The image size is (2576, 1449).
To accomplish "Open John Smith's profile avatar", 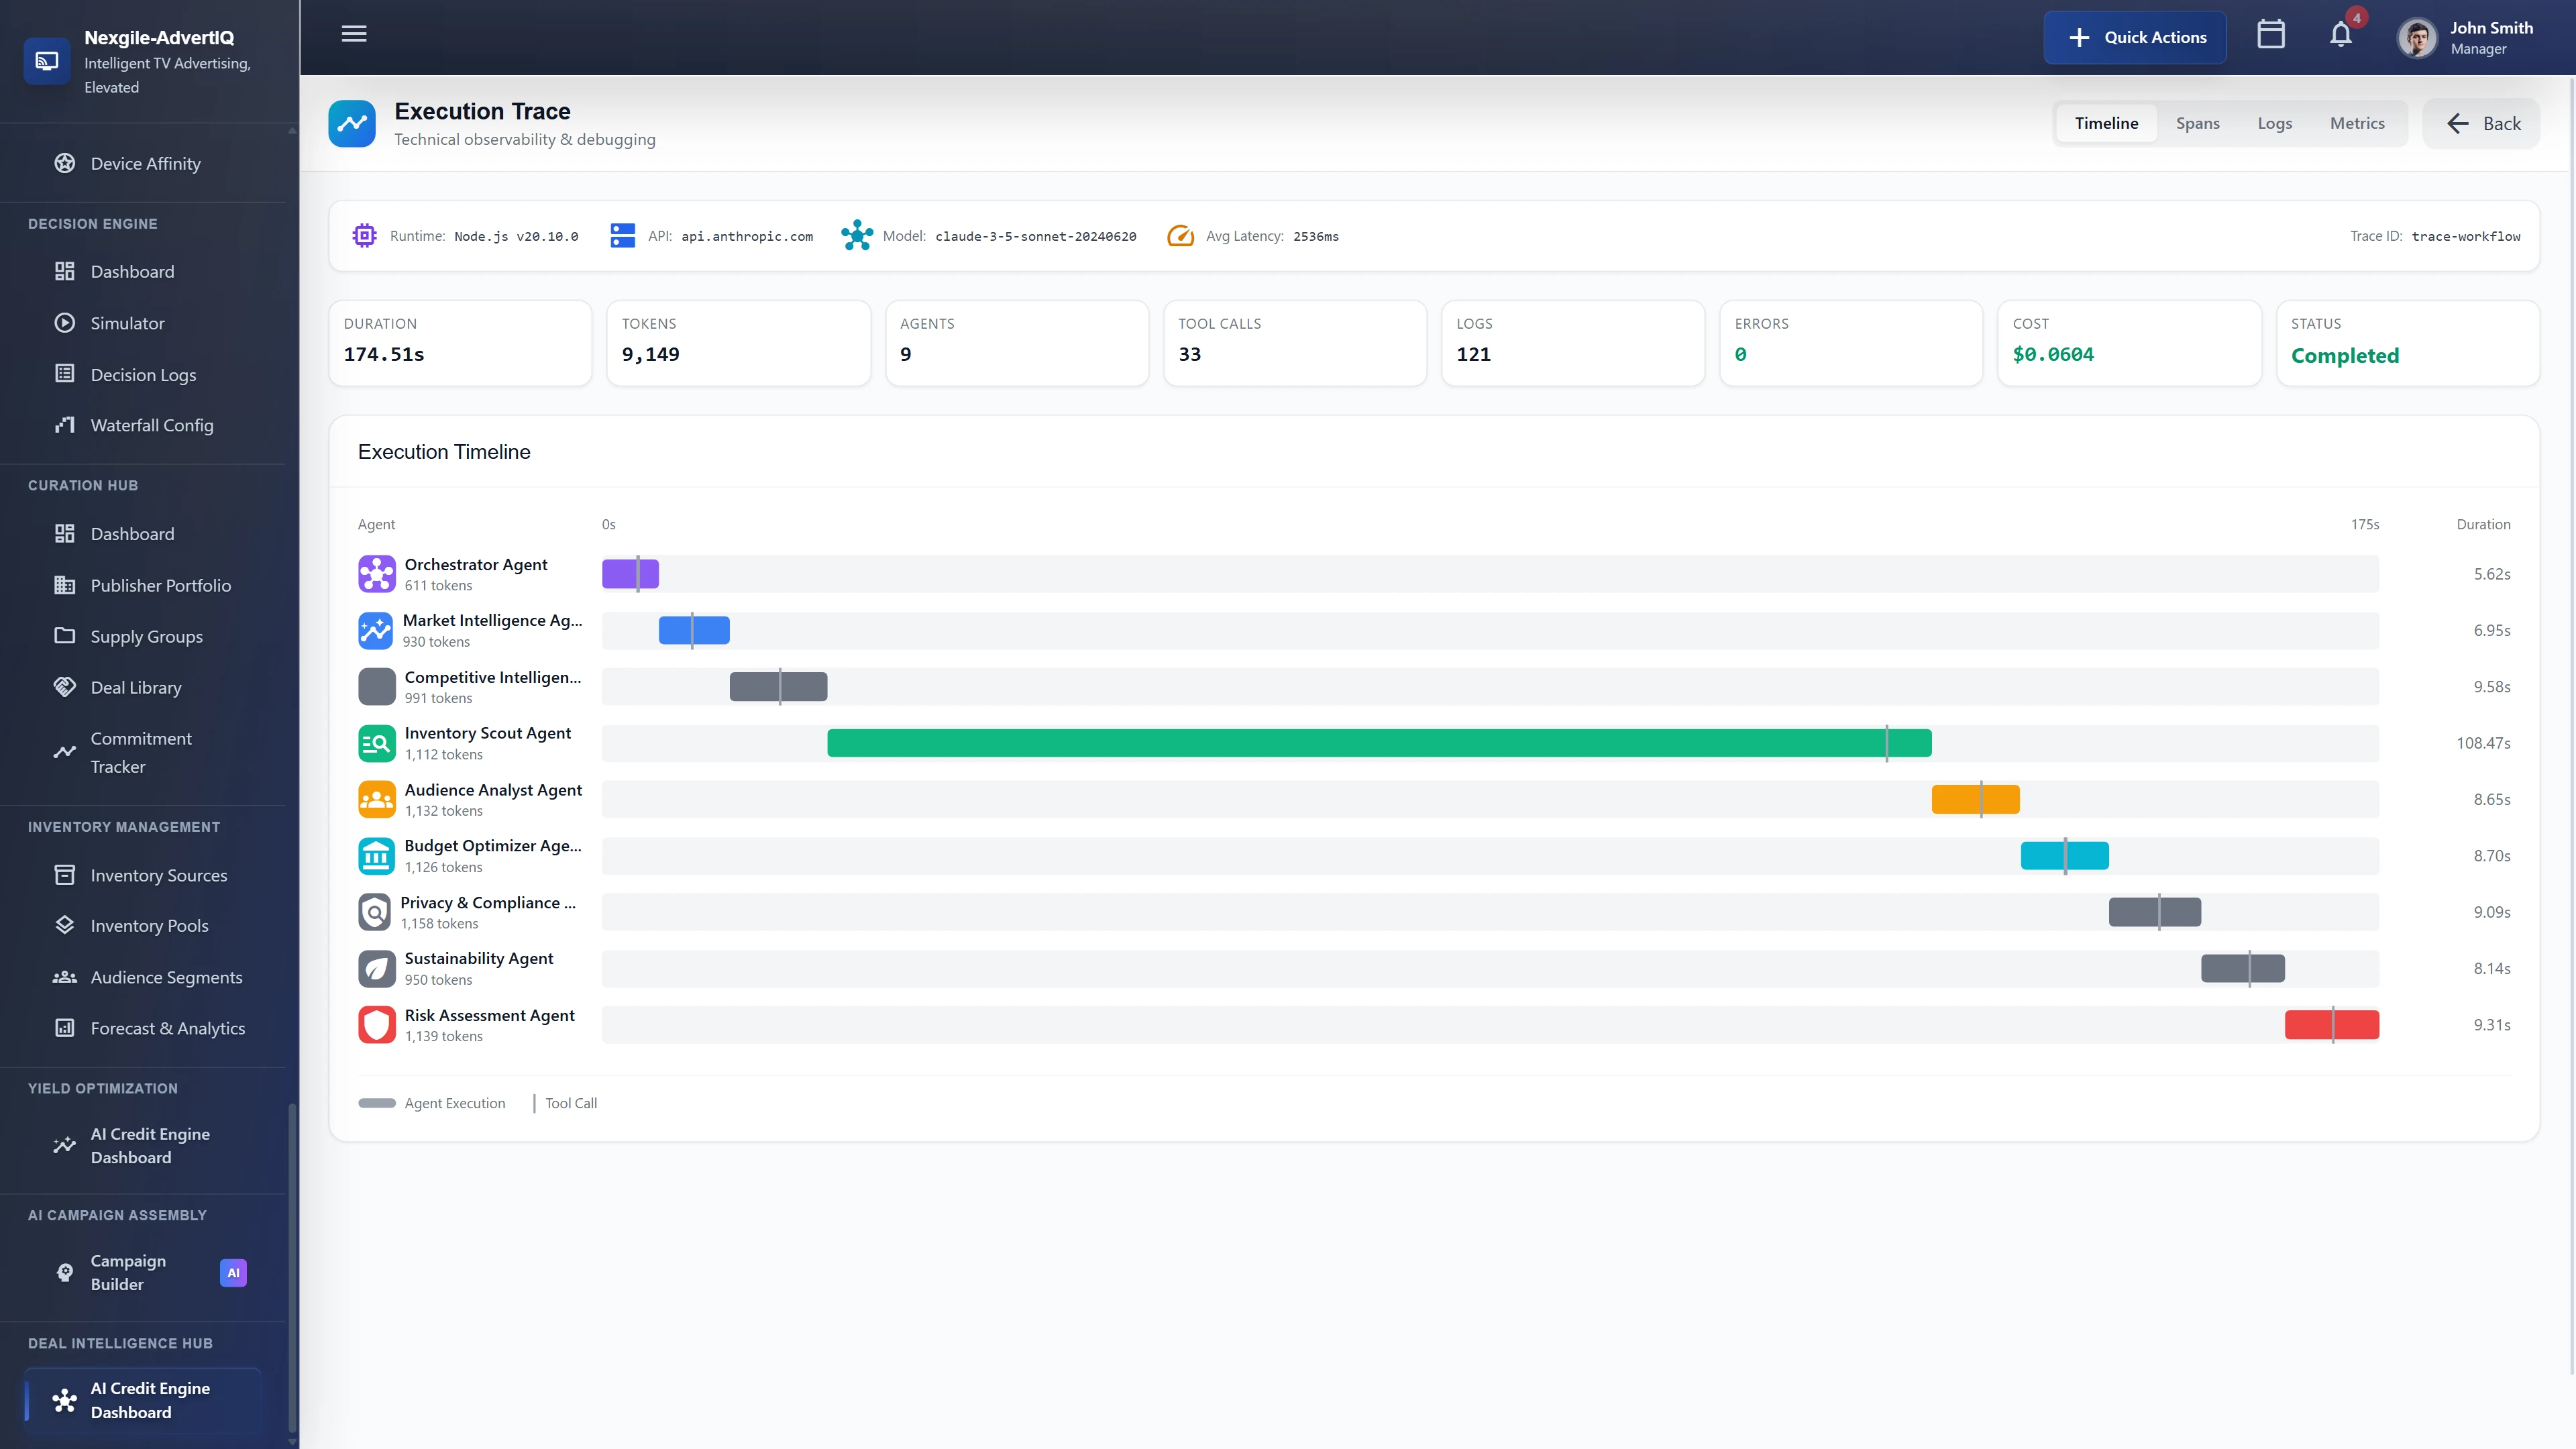I will click(x=2417, y=37).
